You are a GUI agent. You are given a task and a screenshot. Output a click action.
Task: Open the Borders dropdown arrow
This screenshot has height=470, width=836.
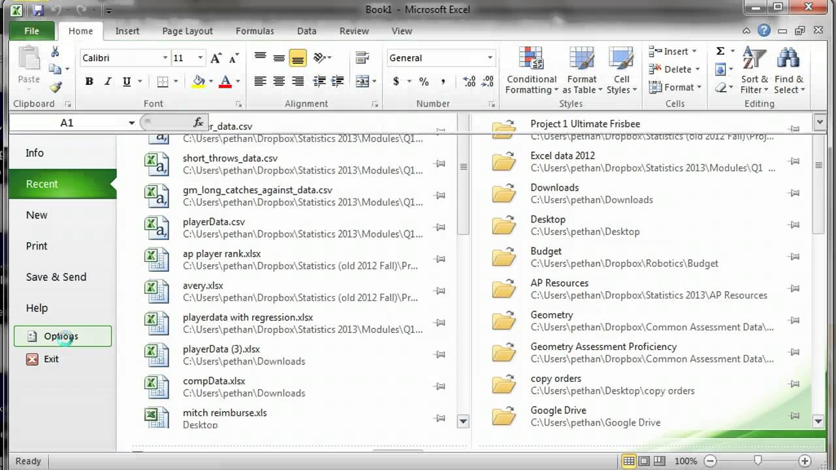coord(177,82)
